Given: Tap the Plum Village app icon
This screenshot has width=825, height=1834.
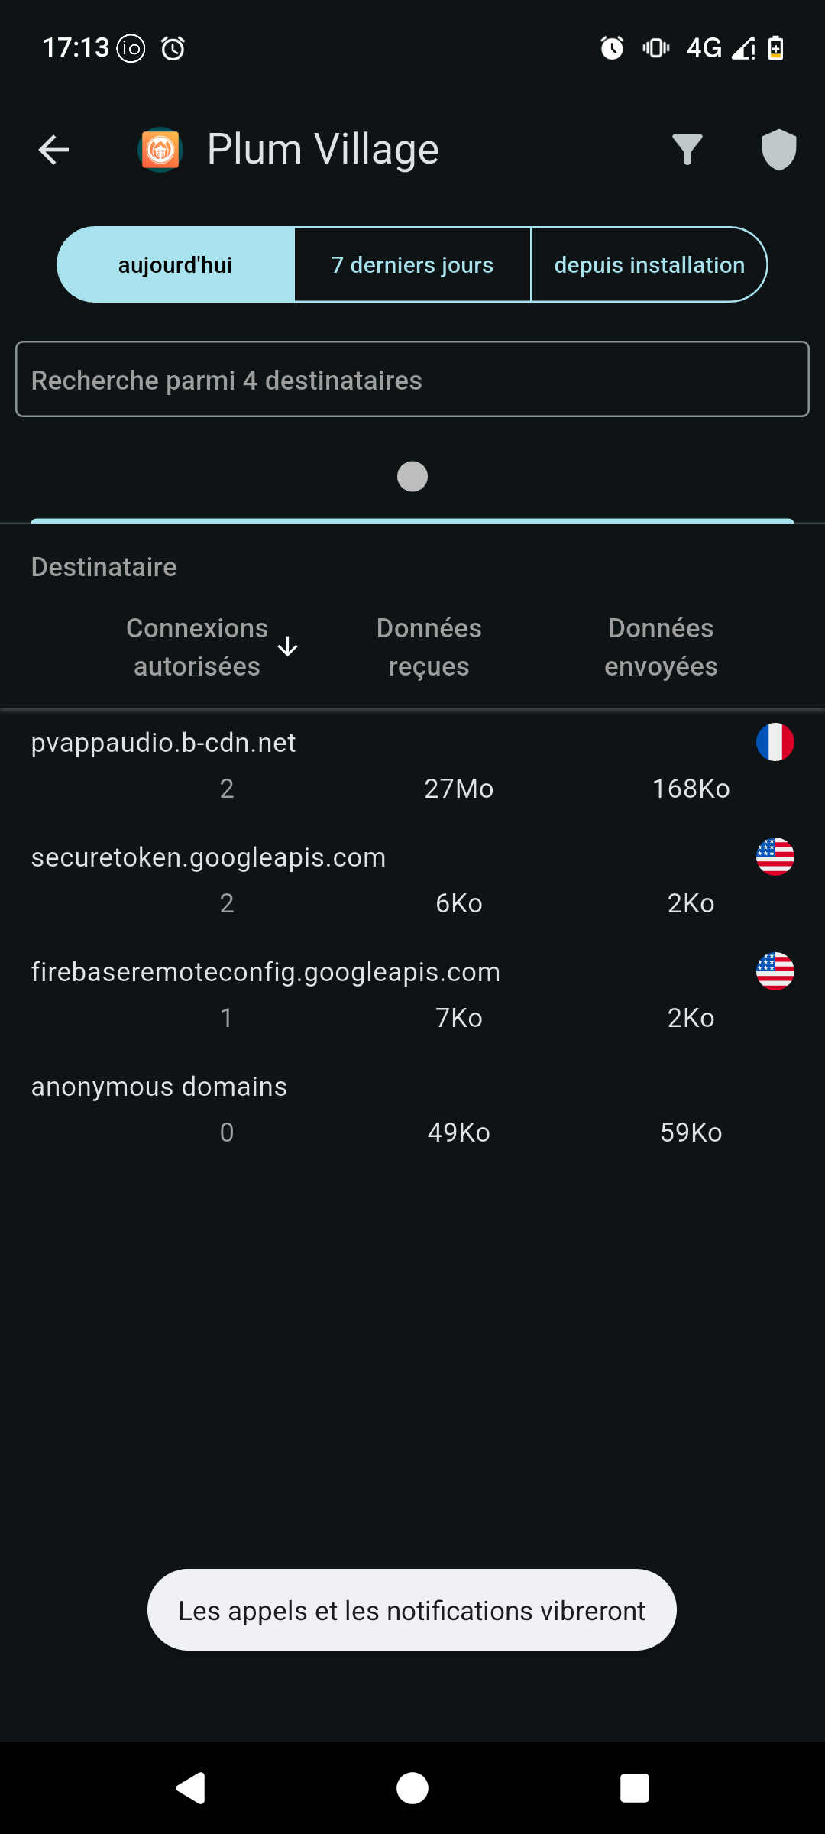Looking at the screenshot, I should point(160,150).
